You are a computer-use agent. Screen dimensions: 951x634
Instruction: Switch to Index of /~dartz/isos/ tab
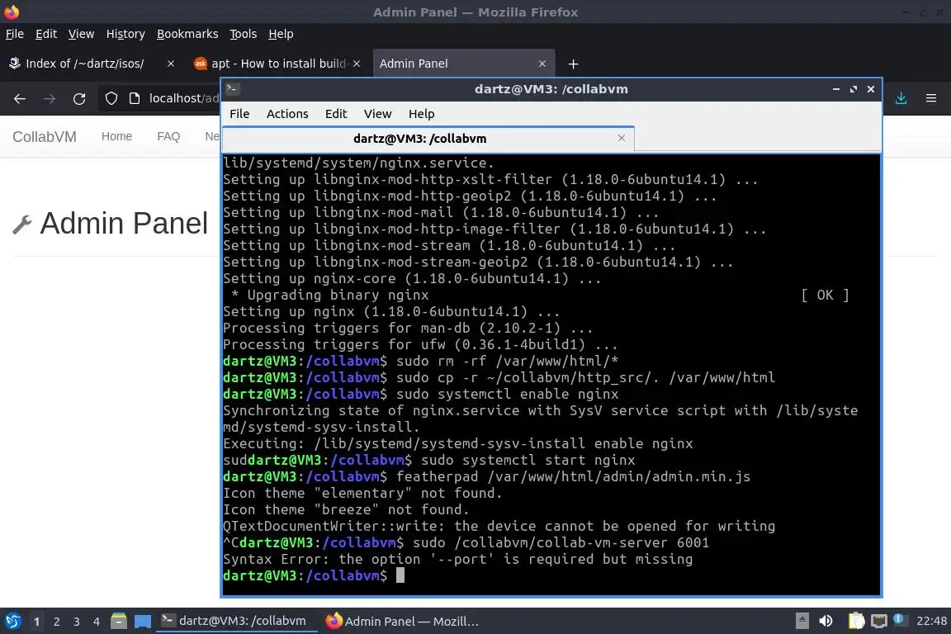(85, 63)
